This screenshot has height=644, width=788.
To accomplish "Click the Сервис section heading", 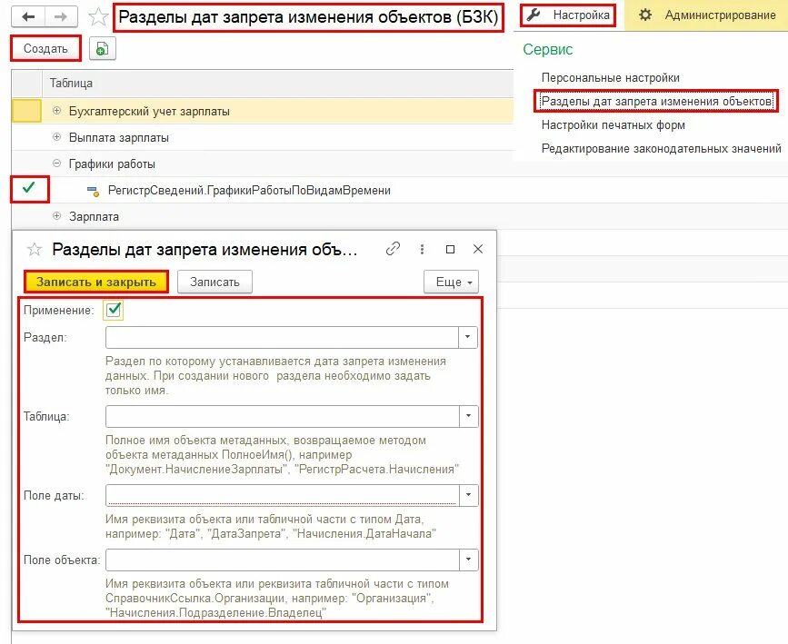I will point(548,49).
